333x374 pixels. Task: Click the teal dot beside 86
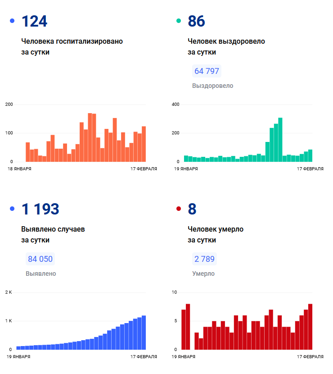179,21
